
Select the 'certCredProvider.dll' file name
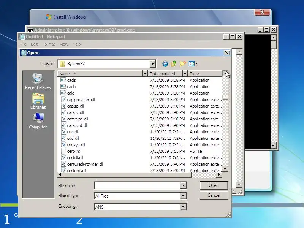(x=85, y=164)
